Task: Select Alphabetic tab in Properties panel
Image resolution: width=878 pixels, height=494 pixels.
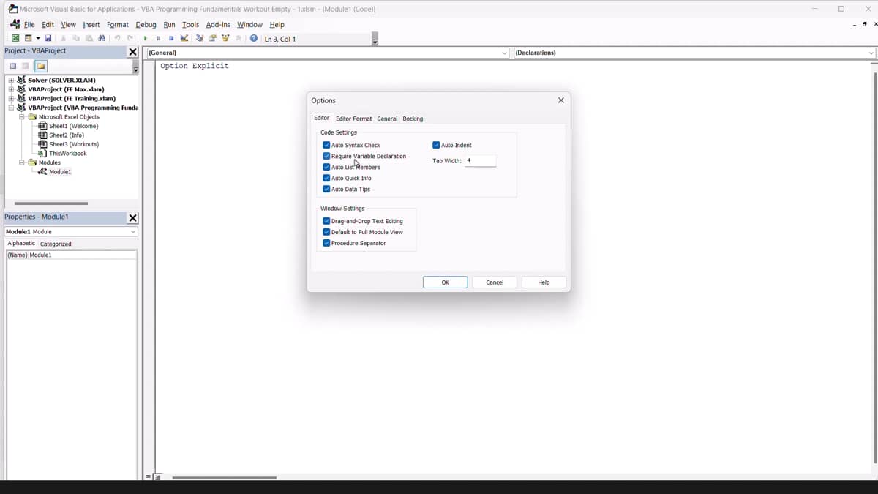Action: click(21, 243)
